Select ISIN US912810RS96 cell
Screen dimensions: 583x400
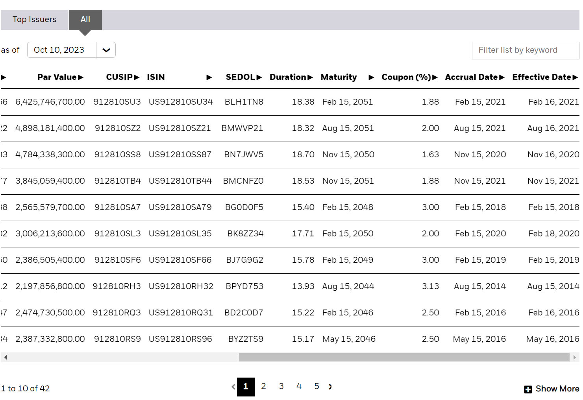180,339
